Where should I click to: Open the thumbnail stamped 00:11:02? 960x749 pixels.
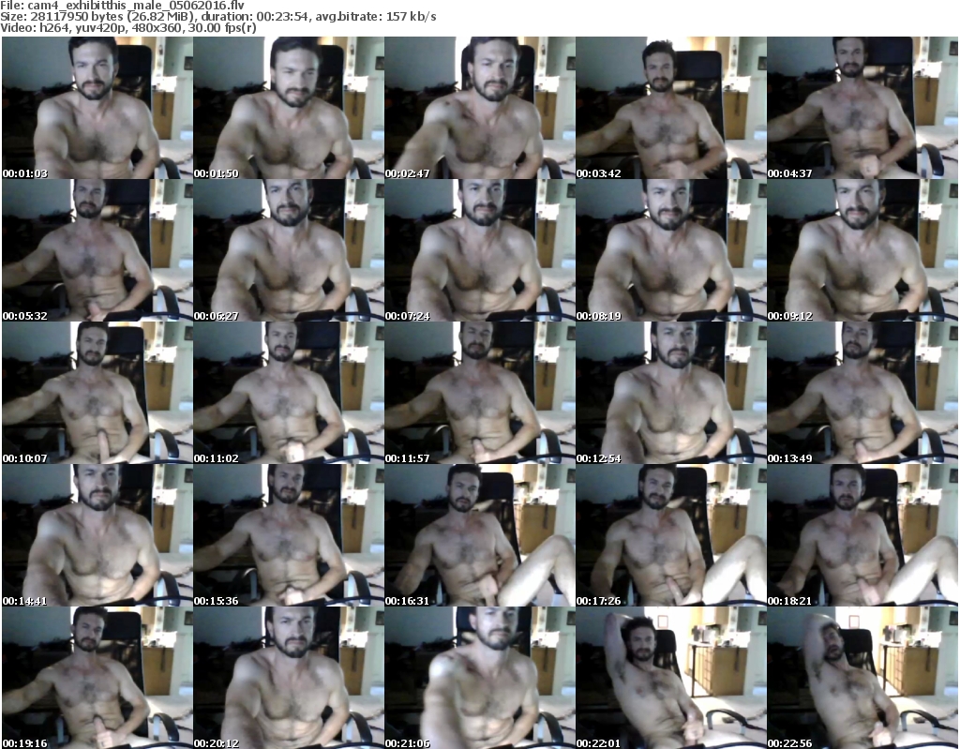(289, 393)
